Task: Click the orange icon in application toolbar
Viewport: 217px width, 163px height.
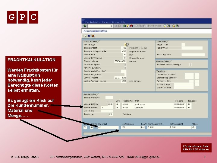Action: pyautogui.click(x=93, y=36)
